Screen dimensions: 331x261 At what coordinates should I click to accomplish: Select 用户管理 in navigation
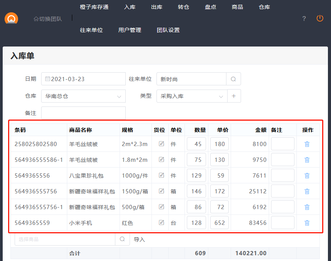(x=130, y=30)
